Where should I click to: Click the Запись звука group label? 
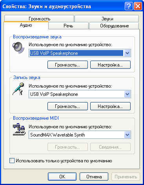27,77
